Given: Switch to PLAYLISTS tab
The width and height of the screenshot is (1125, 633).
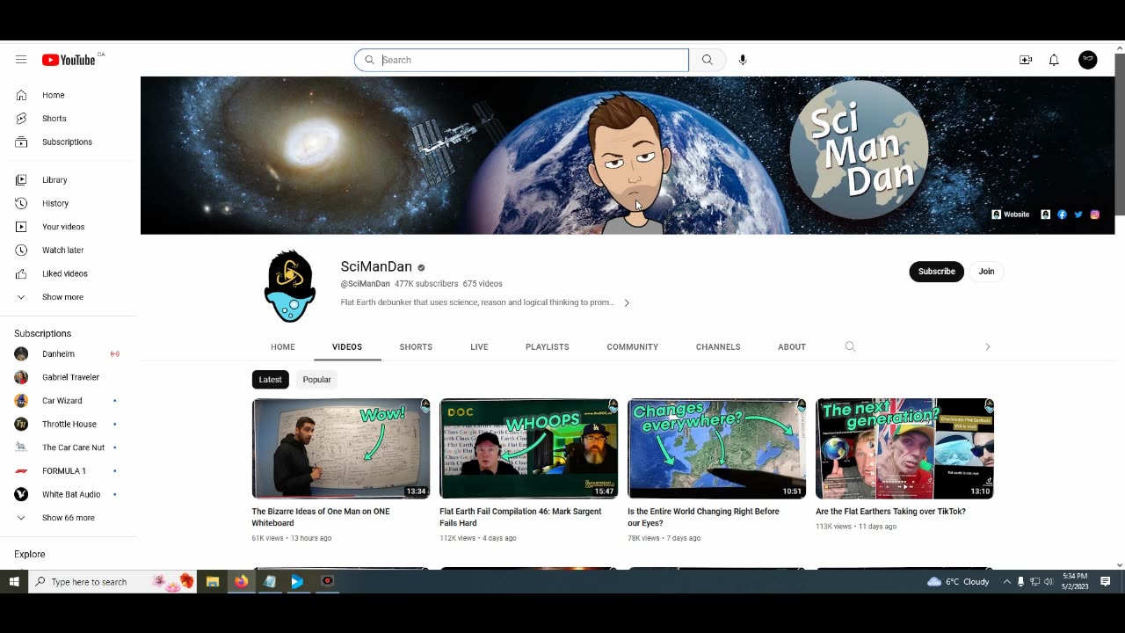Looking at the screenshot, I should pyautogui.click(x=548, y=347).
